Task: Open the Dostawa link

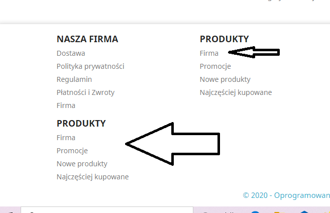Action: 71,53
